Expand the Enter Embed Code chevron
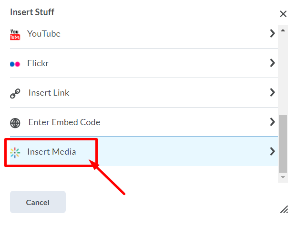 point(272,122)
